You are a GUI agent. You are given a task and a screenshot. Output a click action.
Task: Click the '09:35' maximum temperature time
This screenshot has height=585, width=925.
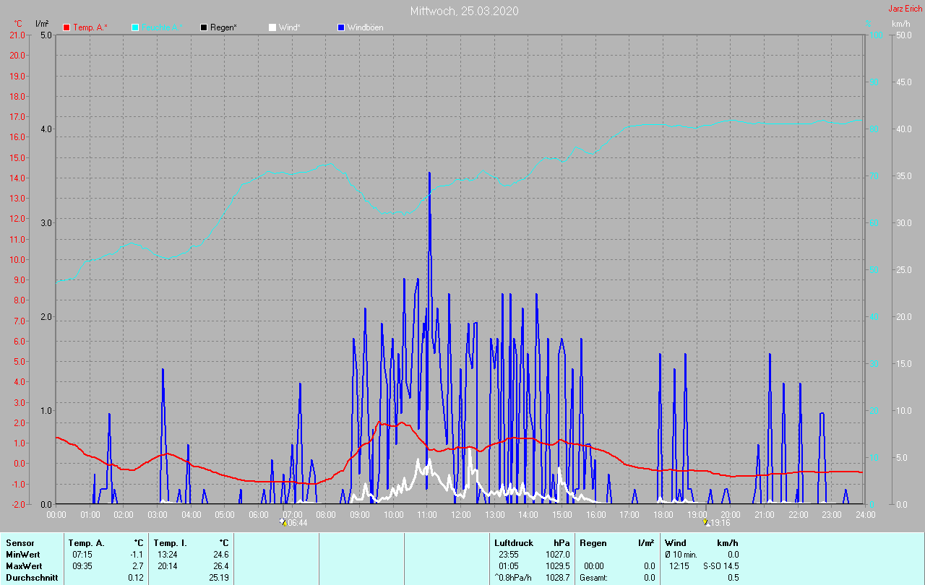click(82, 566)
